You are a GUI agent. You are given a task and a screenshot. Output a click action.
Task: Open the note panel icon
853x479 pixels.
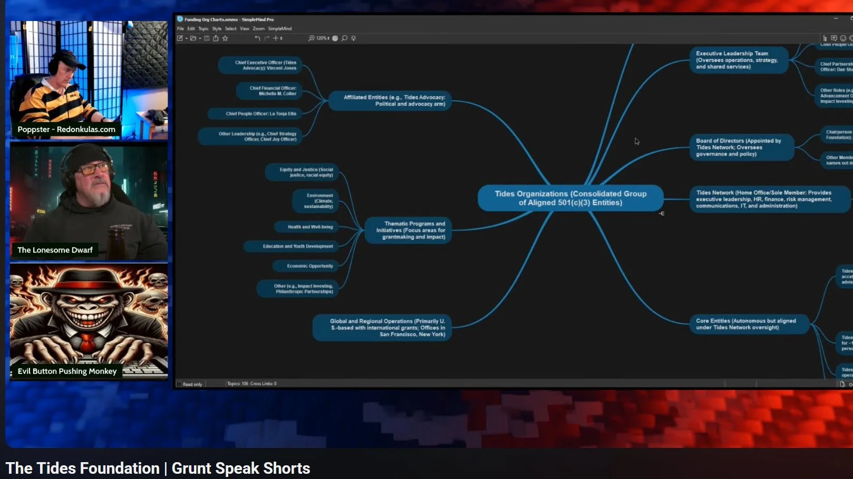[x=834, y=38]
